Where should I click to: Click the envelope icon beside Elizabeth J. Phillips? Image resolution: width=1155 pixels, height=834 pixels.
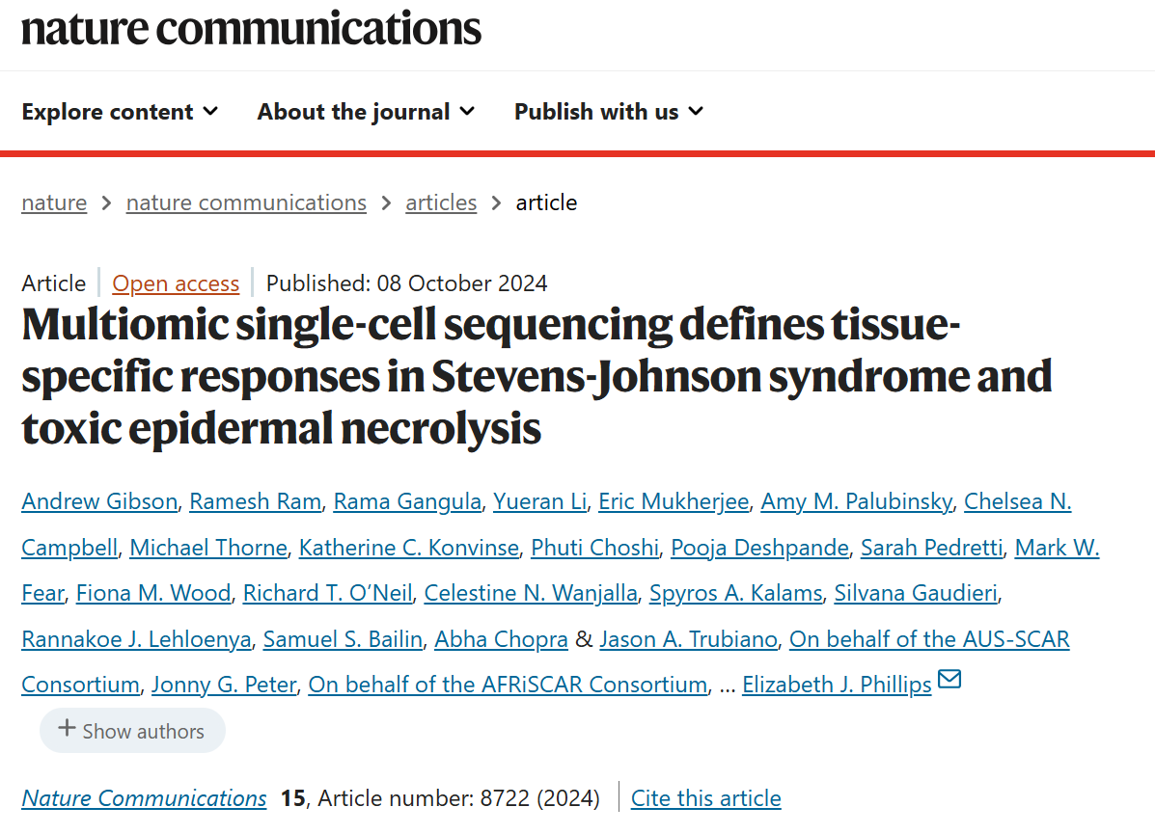pos(949,681)
